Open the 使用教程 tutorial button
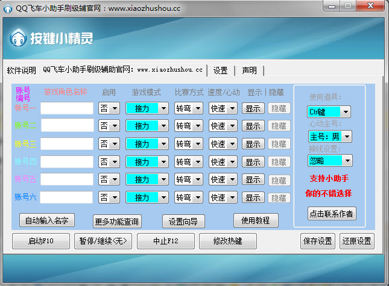This screenshot has height=286, width=389. click(256, 220)
